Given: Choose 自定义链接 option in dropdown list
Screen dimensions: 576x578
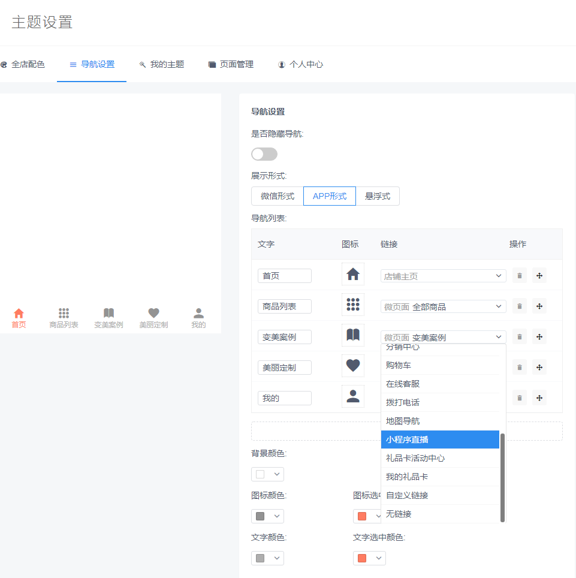Looking at the screenshot, I should [x=440, y=495].
